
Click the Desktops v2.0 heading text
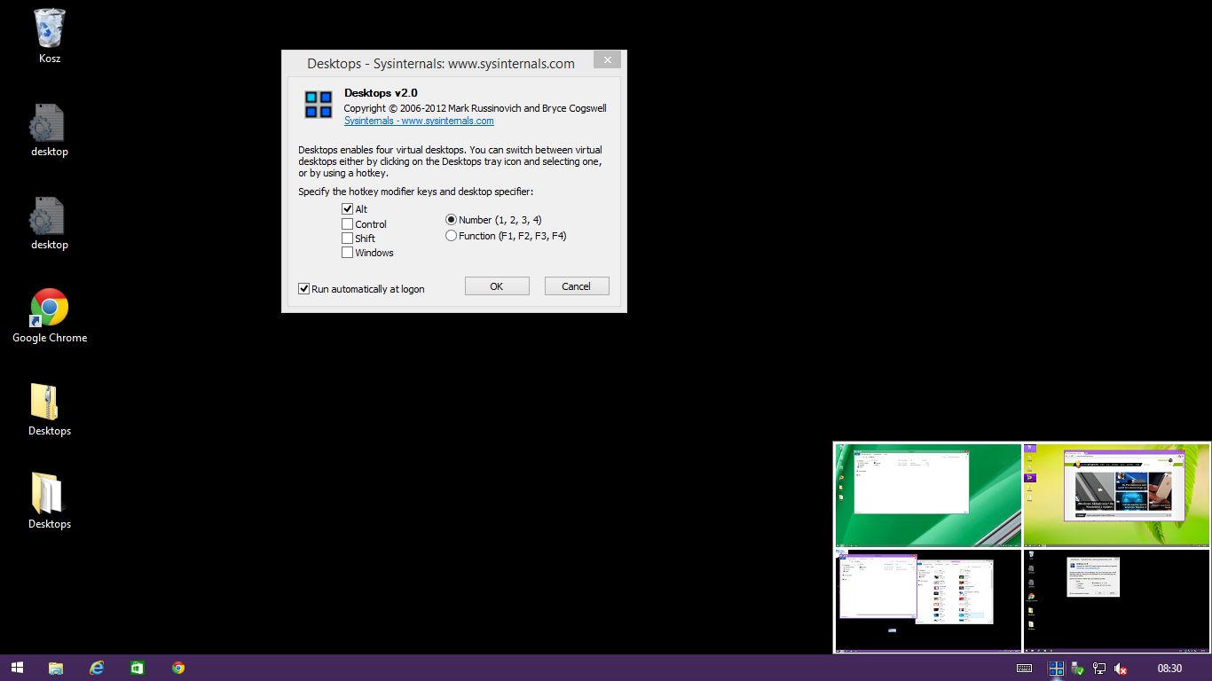pyautogui.click(x=381, y=93)
